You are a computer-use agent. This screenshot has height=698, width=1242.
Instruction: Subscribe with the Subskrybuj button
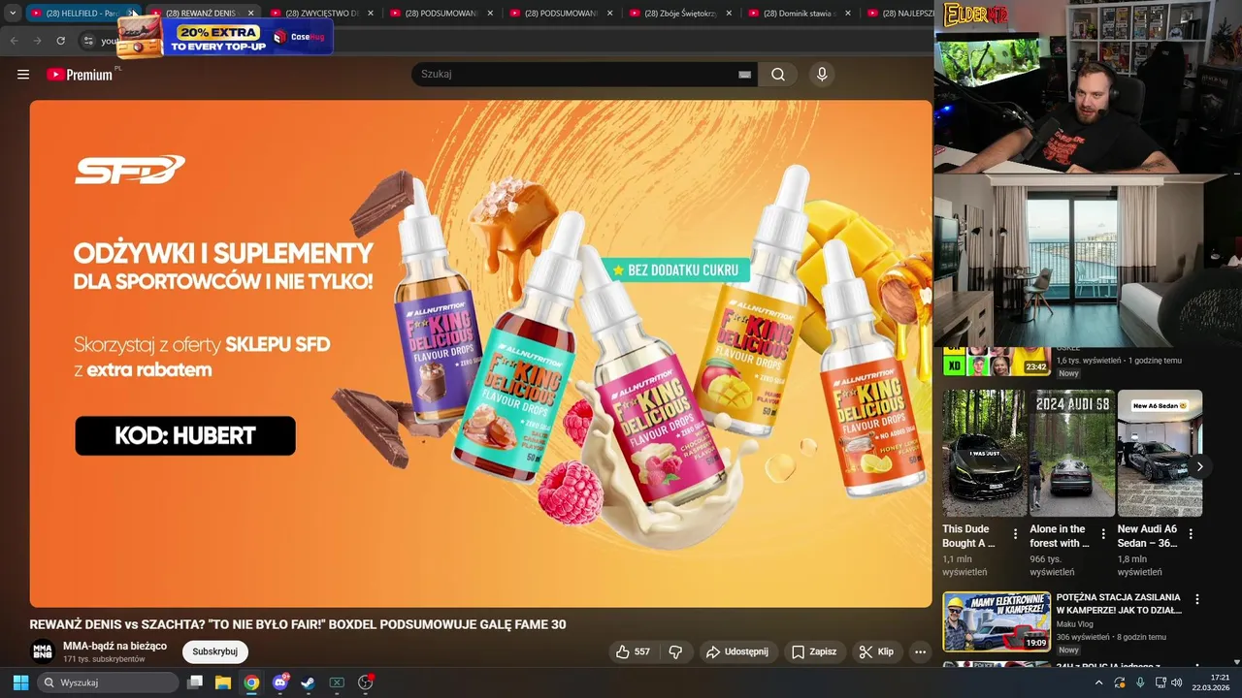point(214,651)
